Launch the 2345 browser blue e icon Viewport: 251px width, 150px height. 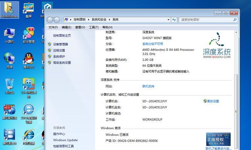pos(29,114)
